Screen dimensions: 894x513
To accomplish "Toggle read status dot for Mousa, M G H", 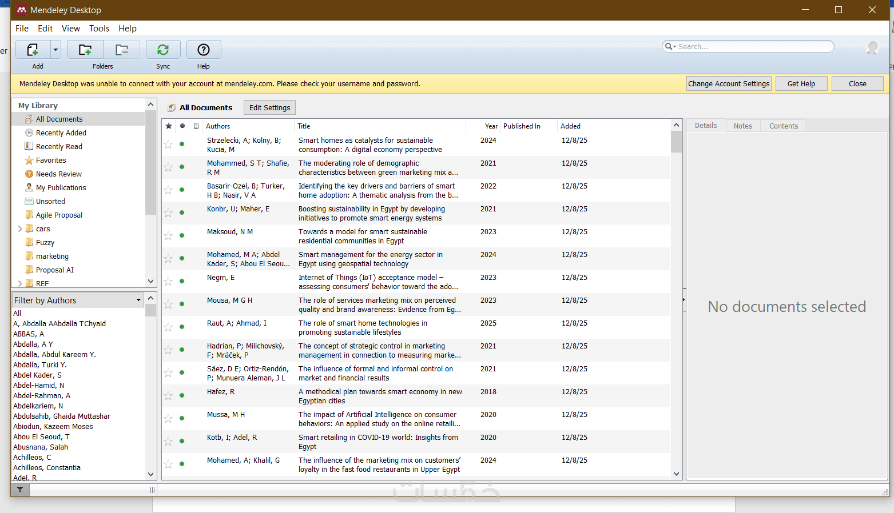I will pyautogui.click(x=182, y=304).
